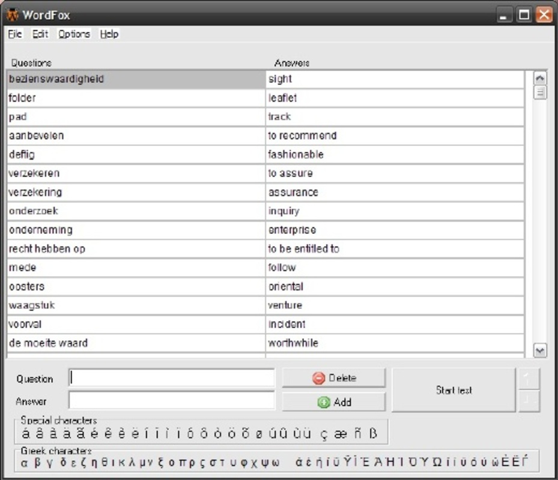This screenshot has width=558, height=480.
Task: Insert capital Greek letter Ω
Action: pyautogui.click(x=437, y=462)
